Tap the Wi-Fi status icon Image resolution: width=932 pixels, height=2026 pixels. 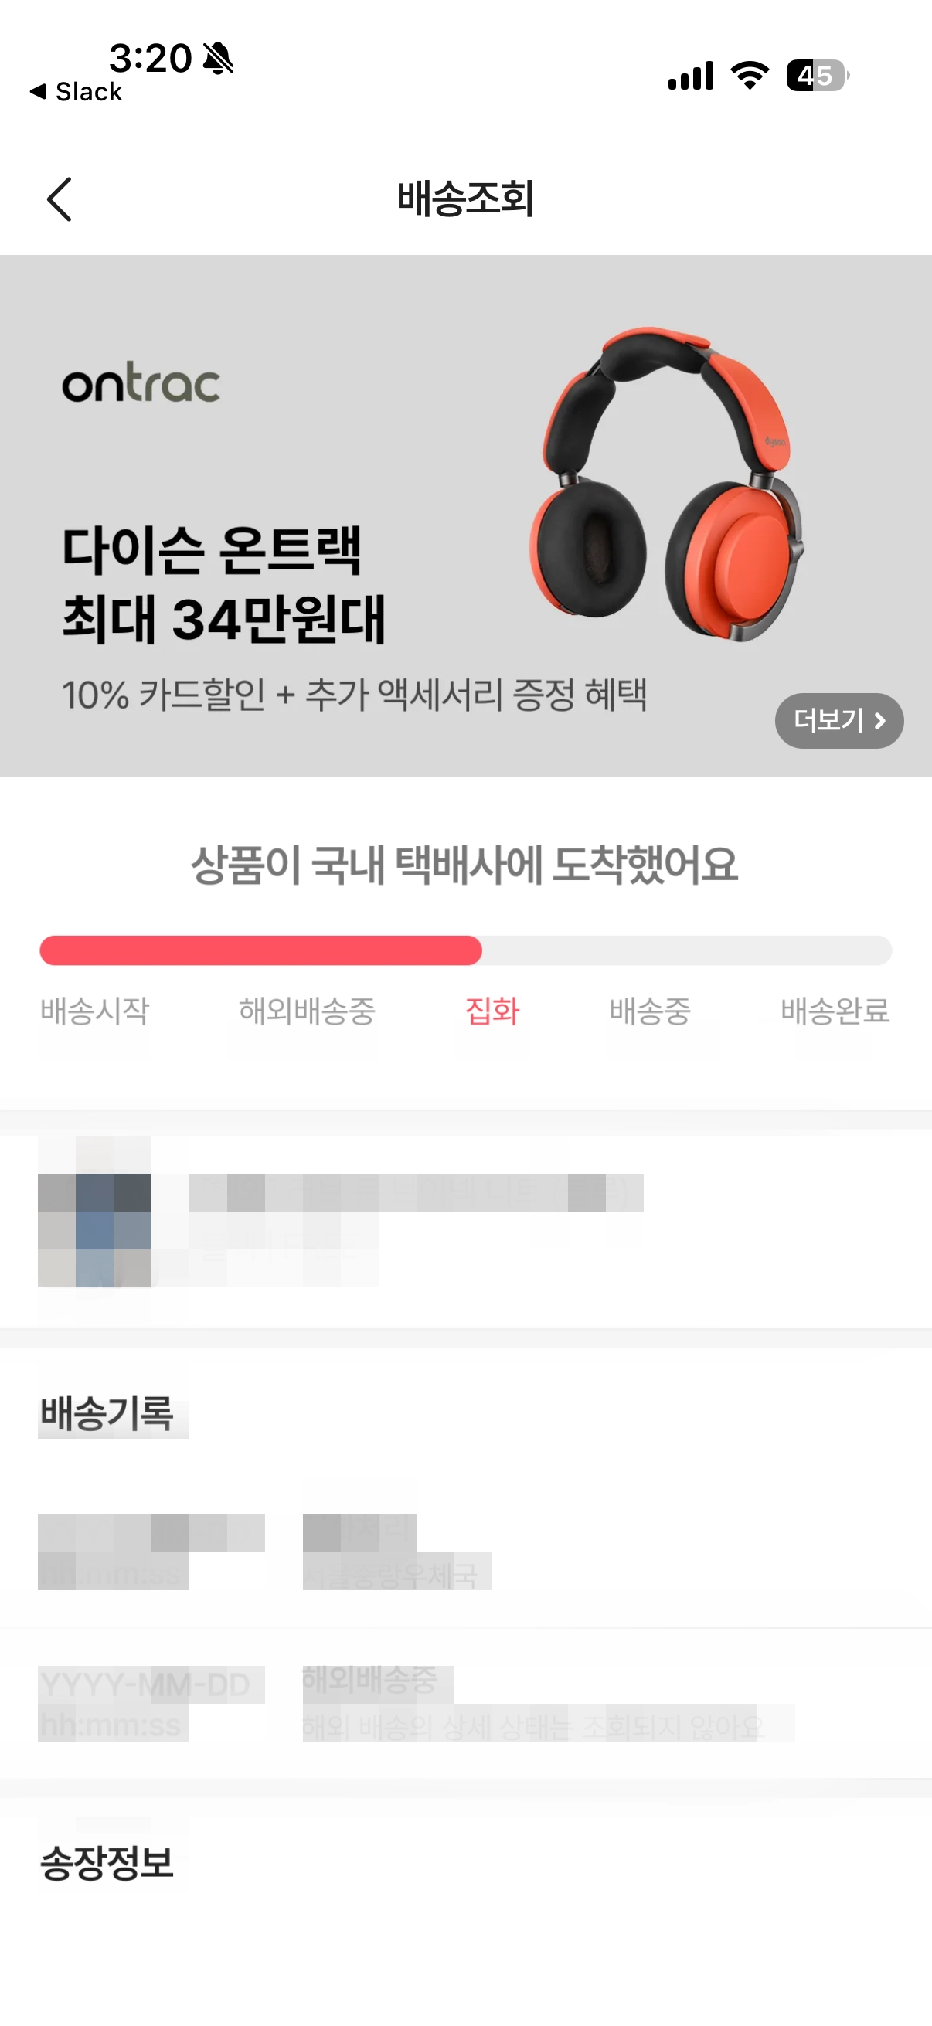click(750, 76)
